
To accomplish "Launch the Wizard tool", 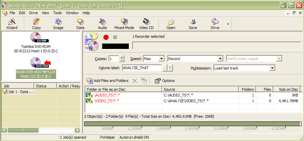I will [x=11, y=24].
